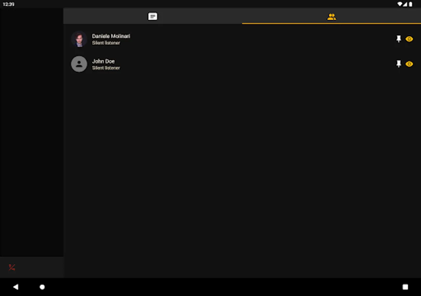Switch to the chat messages tab
Image resolution: width=421 pixels, height=296 pixels.
pos(153,16)
